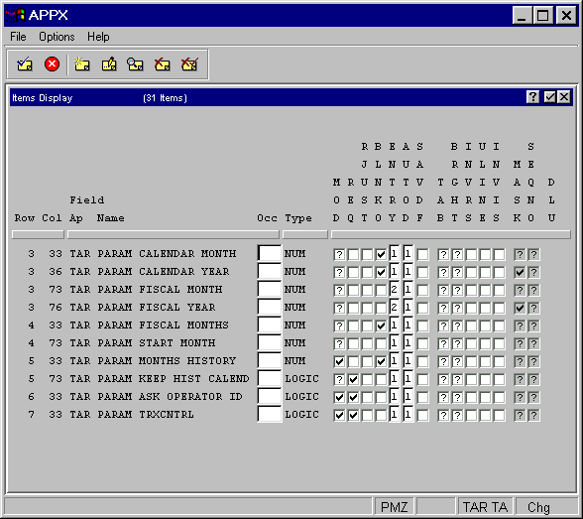
Task: Click the accept record checkmark toolbar icon
Action: pyautogui.click(x=25, y=64)
